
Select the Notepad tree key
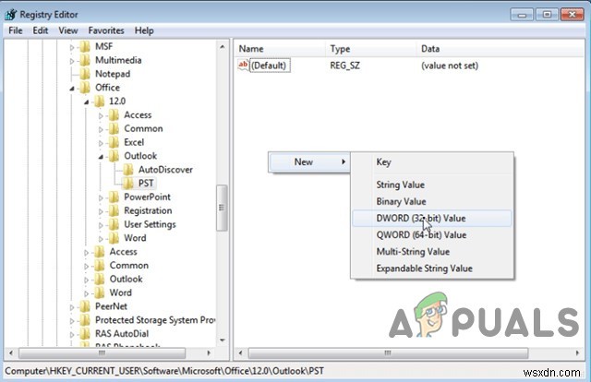[113, 74]
